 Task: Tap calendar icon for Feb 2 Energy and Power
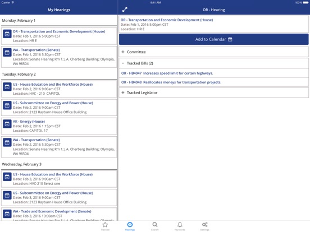point(7,105)
